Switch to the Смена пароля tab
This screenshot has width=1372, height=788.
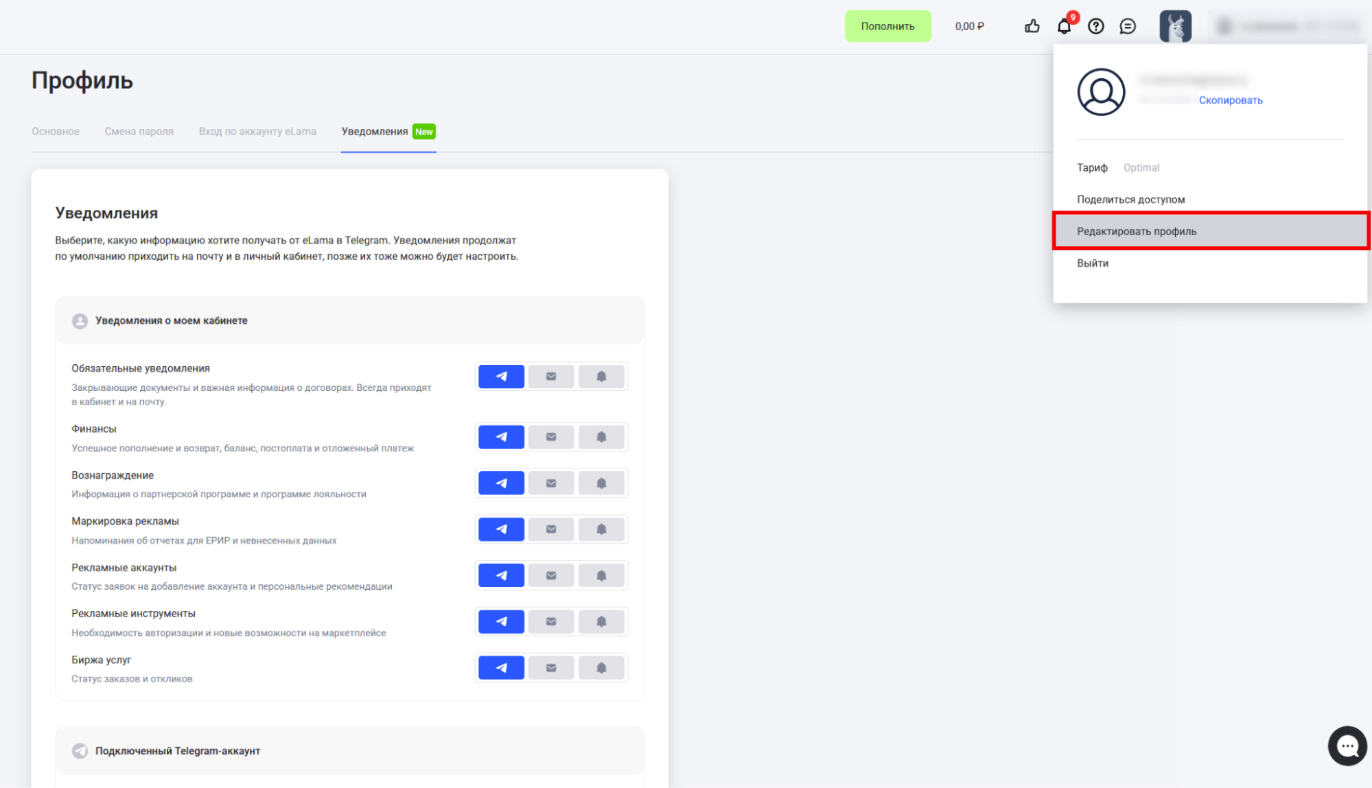tap(139, 131)
